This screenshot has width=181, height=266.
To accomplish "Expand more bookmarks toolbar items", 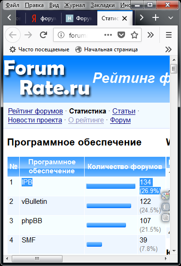I will coord(168,49).
